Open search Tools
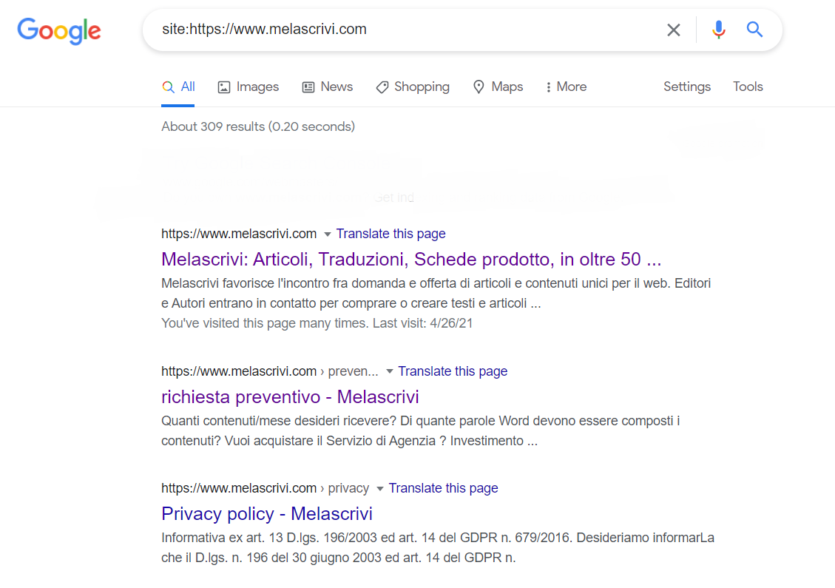Screen dimensions: 835x588 coord(748,87)
